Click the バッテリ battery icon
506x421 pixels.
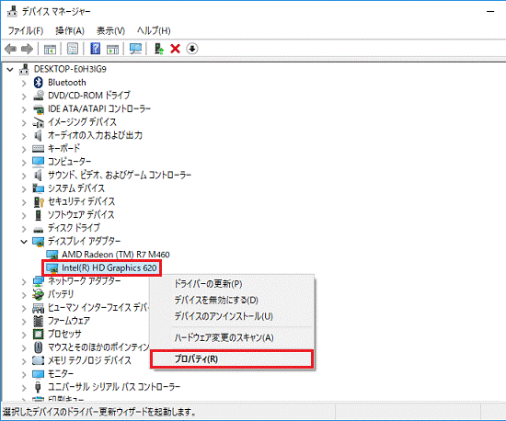(x=38, y=294)
